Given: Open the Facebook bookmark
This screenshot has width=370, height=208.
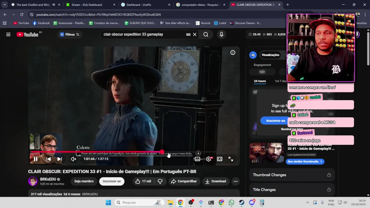Looking at the screenshot, I should (x=41, y=23).
